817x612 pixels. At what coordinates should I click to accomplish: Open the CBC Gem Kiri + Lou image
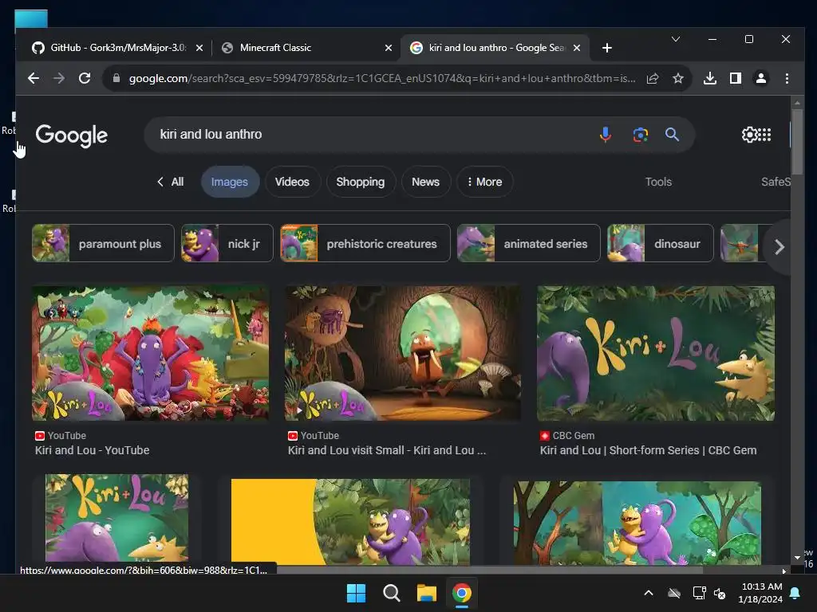coord(656,353)
